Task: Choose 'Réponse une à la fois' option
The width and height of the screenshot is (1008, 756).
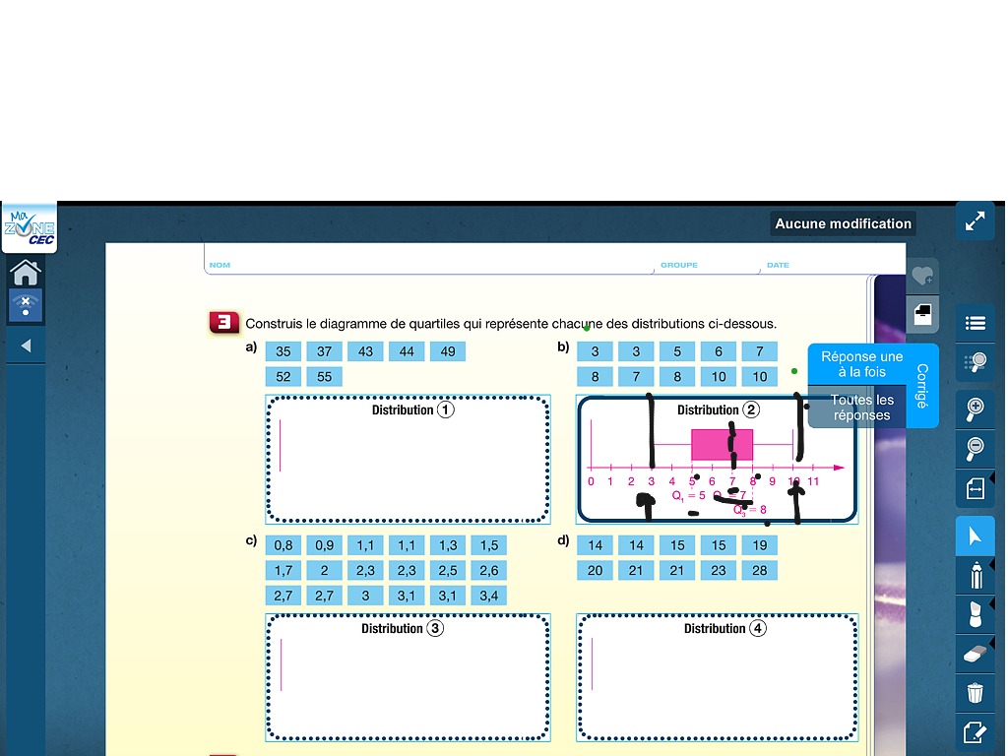Action: click(x=861, y=364)
